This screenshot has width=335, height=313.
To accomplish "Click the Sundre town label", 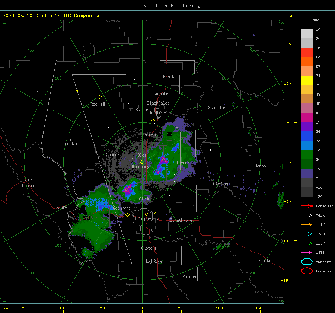I will [113, 154].
